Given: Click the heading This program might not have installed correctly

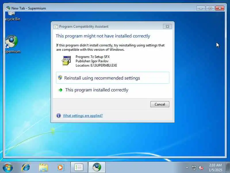Looking at the screenshot, I should pyautogui.click(x=103, y=36).
